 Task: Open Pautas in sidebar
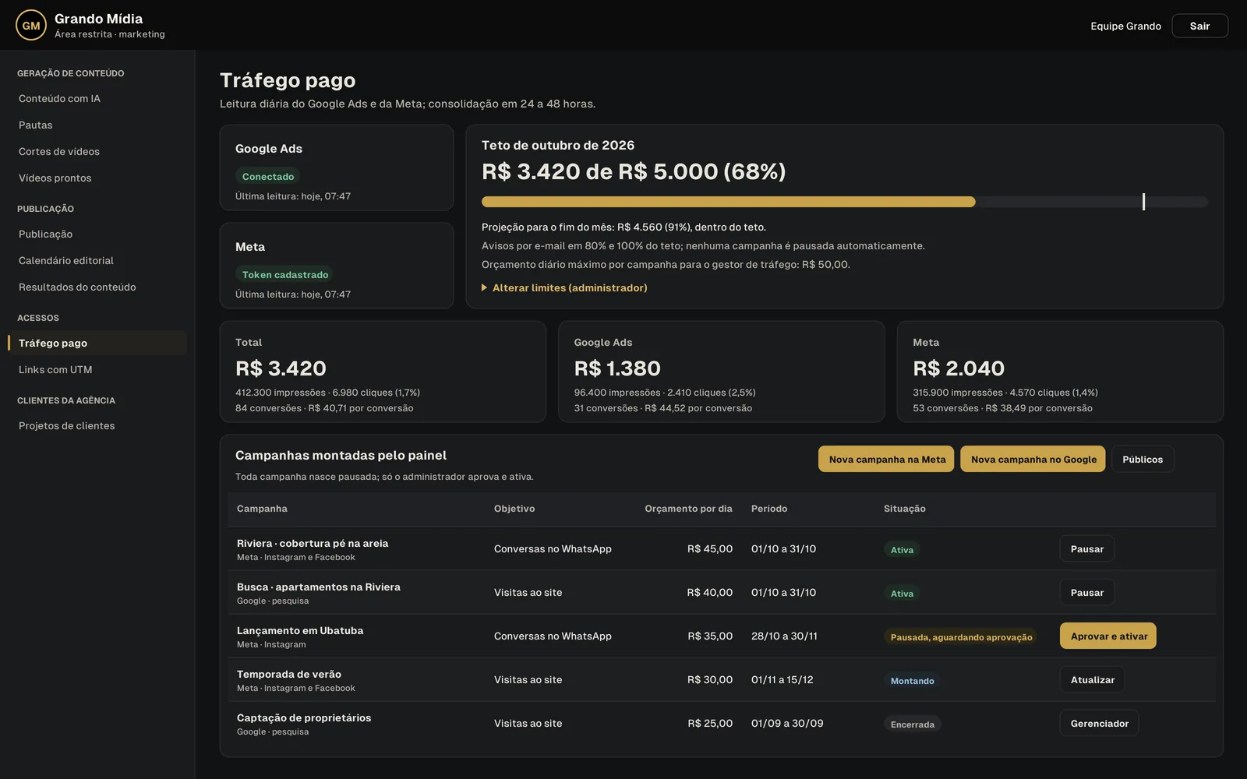(36, 125)
